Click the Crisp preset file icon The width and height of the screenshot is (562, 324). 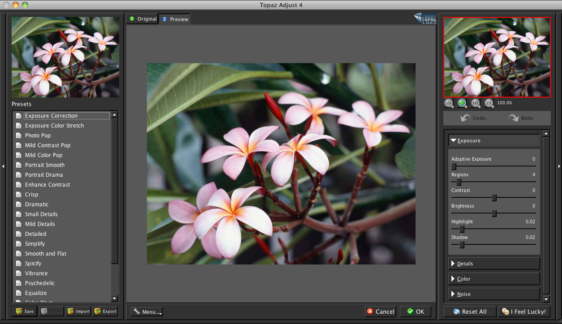click(18, 195)
